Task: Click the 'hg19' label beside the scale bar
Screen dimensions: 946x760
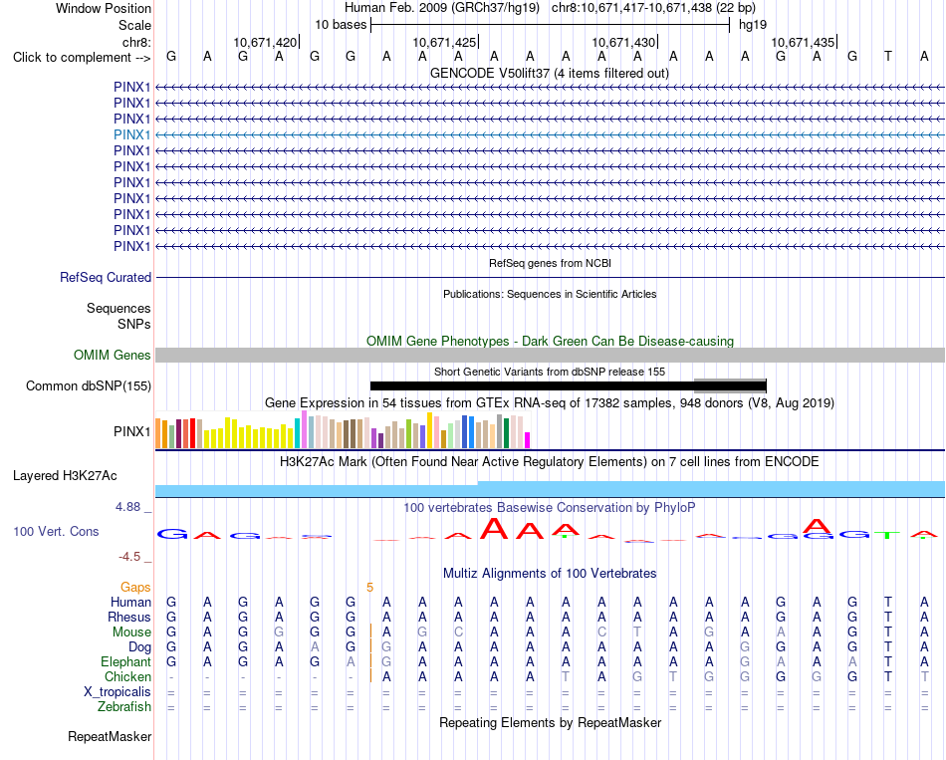Action: (x=753, y=25)
